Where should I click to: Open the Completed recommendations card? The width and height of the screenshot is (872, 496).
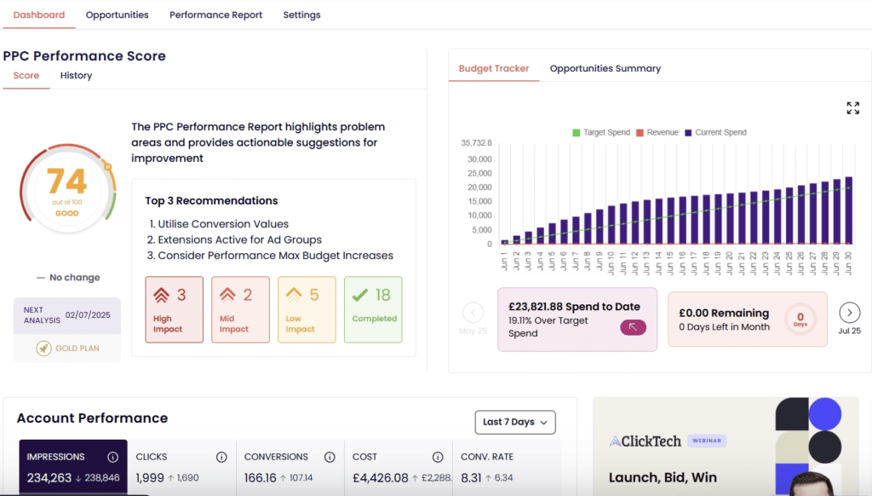tap(373, 309)
